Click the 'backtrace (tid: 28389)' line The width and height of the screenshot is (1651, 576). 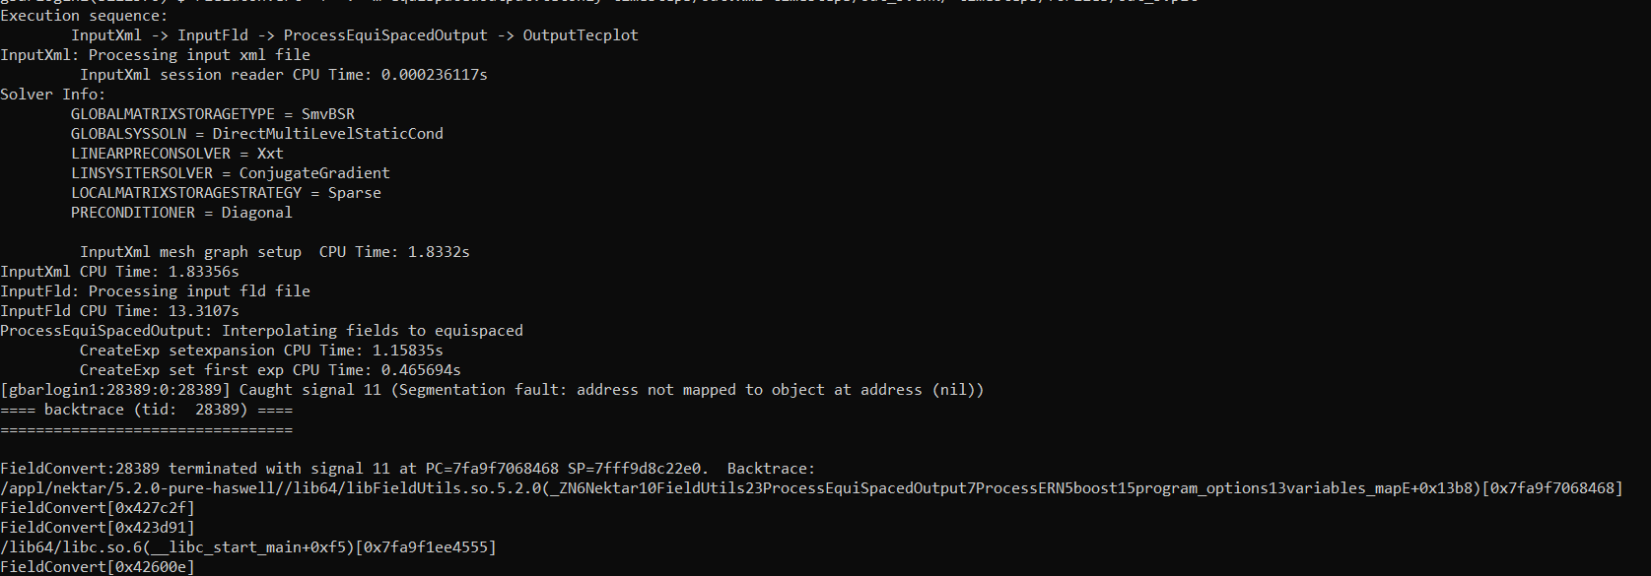pyautogui.click(x=146, y=410)
